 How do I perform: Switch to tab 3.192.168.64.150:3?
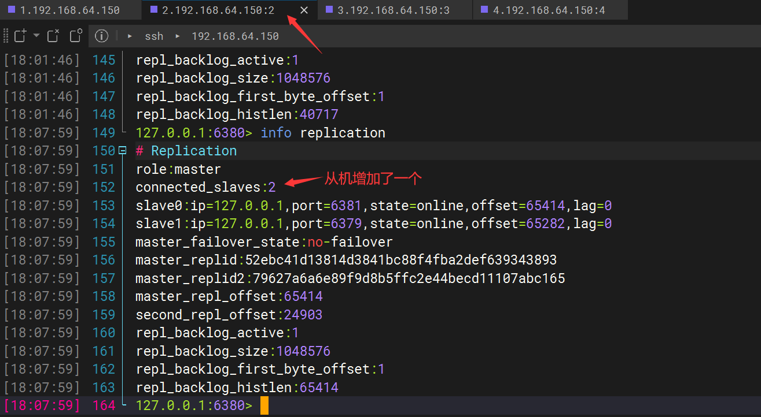pyautogui.click(x=394, y=10)
